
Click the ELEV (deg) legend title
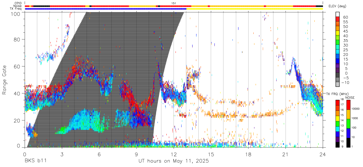coord(338,6)
